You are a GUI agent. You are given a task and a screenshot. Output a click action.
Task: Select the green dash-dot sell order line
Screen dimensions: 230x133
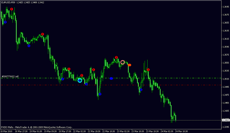[111, 78]
